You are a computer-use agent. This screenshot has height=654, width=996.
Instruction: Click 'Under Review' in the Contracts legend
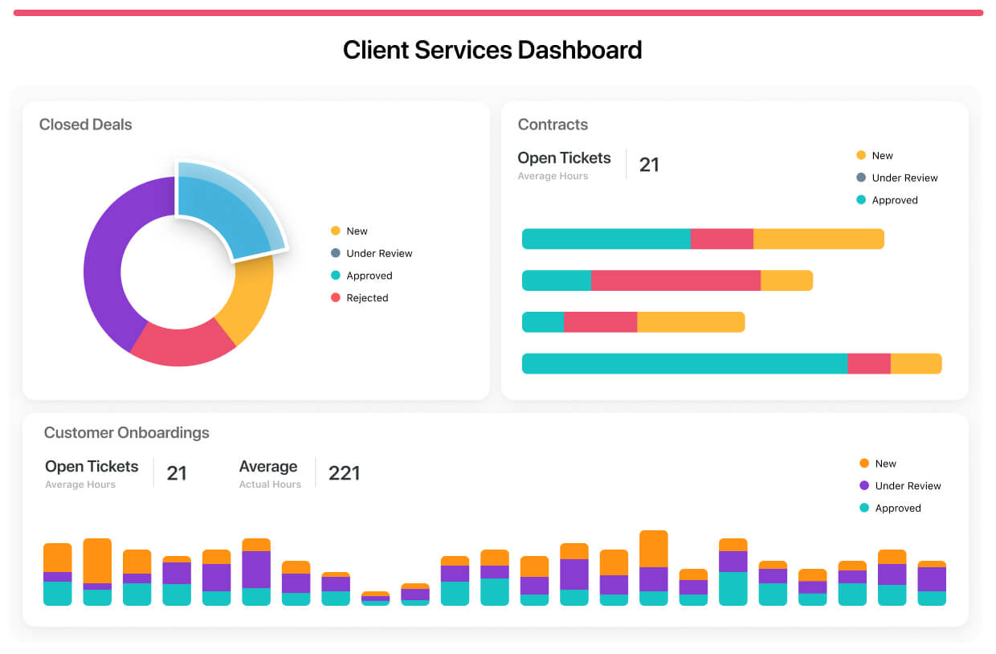coord(904,178)
